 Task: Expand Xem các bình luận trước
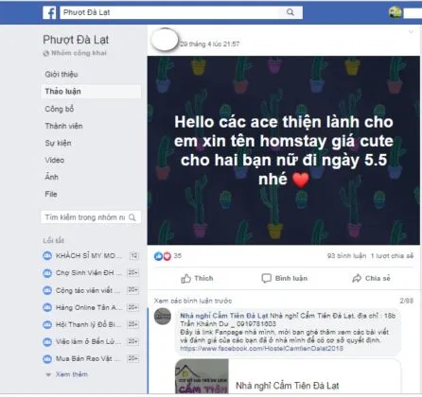pos(193,301)
